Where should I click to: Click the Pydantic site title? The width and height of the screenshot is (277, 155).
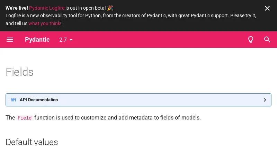pyautogui.click(x=37, y=40)
